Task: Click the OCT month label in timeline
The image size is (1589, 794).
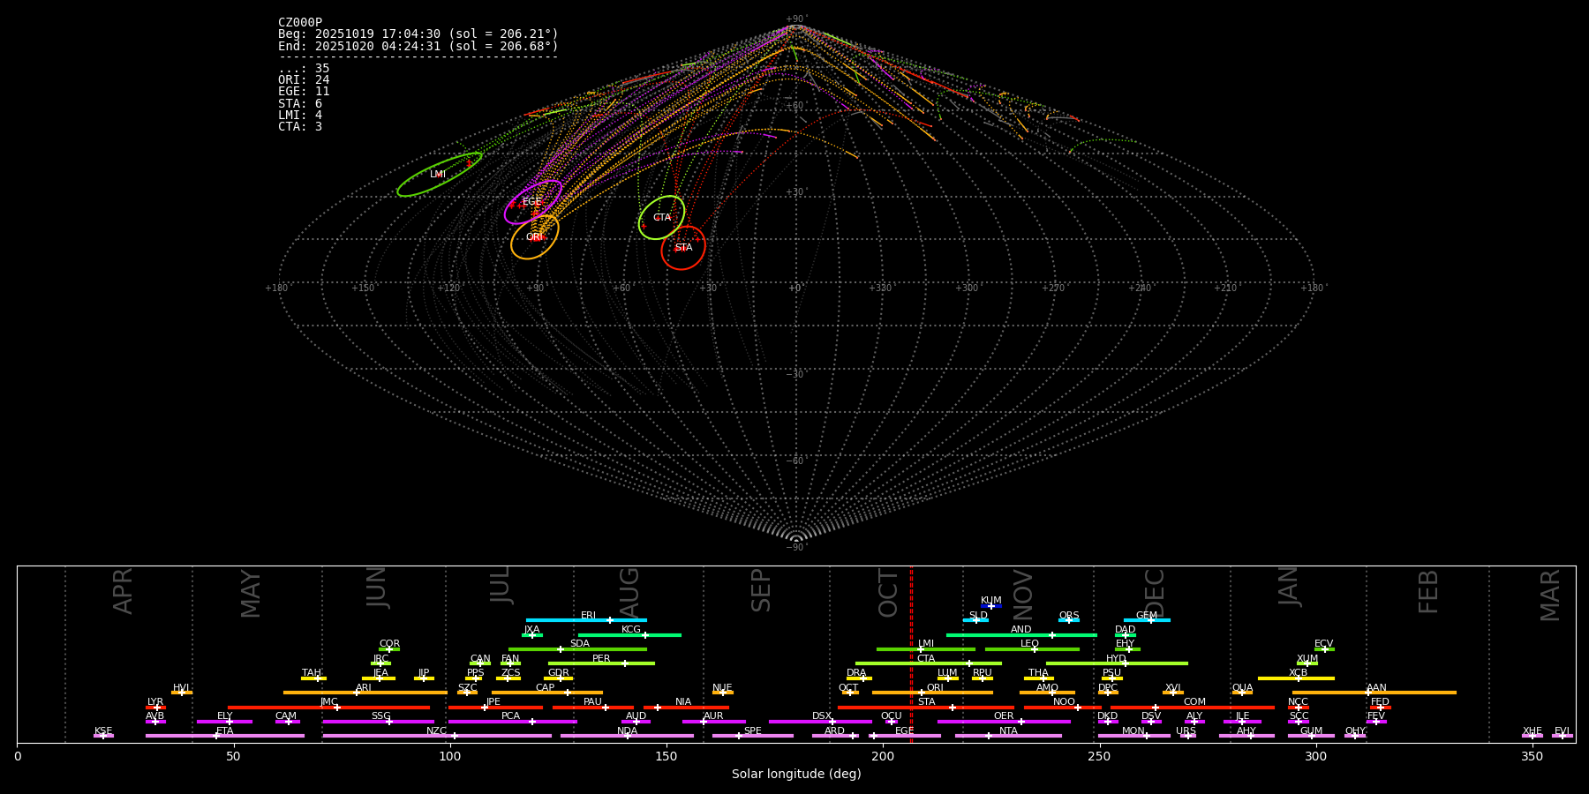Action: coord(888,593)
